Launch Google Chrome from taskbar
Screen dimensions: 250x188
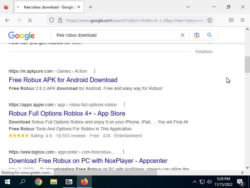pos(38,182)
